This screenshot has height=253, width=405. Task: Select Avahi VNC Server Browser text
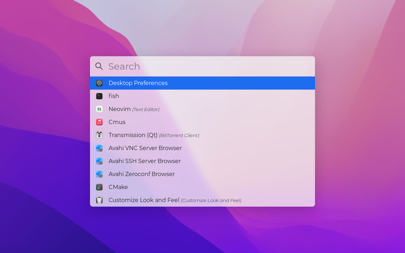coord(145,148)
